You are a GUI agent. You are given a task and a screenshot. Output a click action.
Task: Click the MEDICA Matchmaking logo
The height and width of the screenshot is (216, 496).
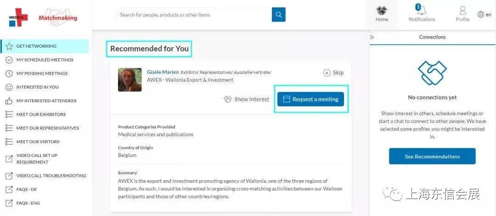43,17
